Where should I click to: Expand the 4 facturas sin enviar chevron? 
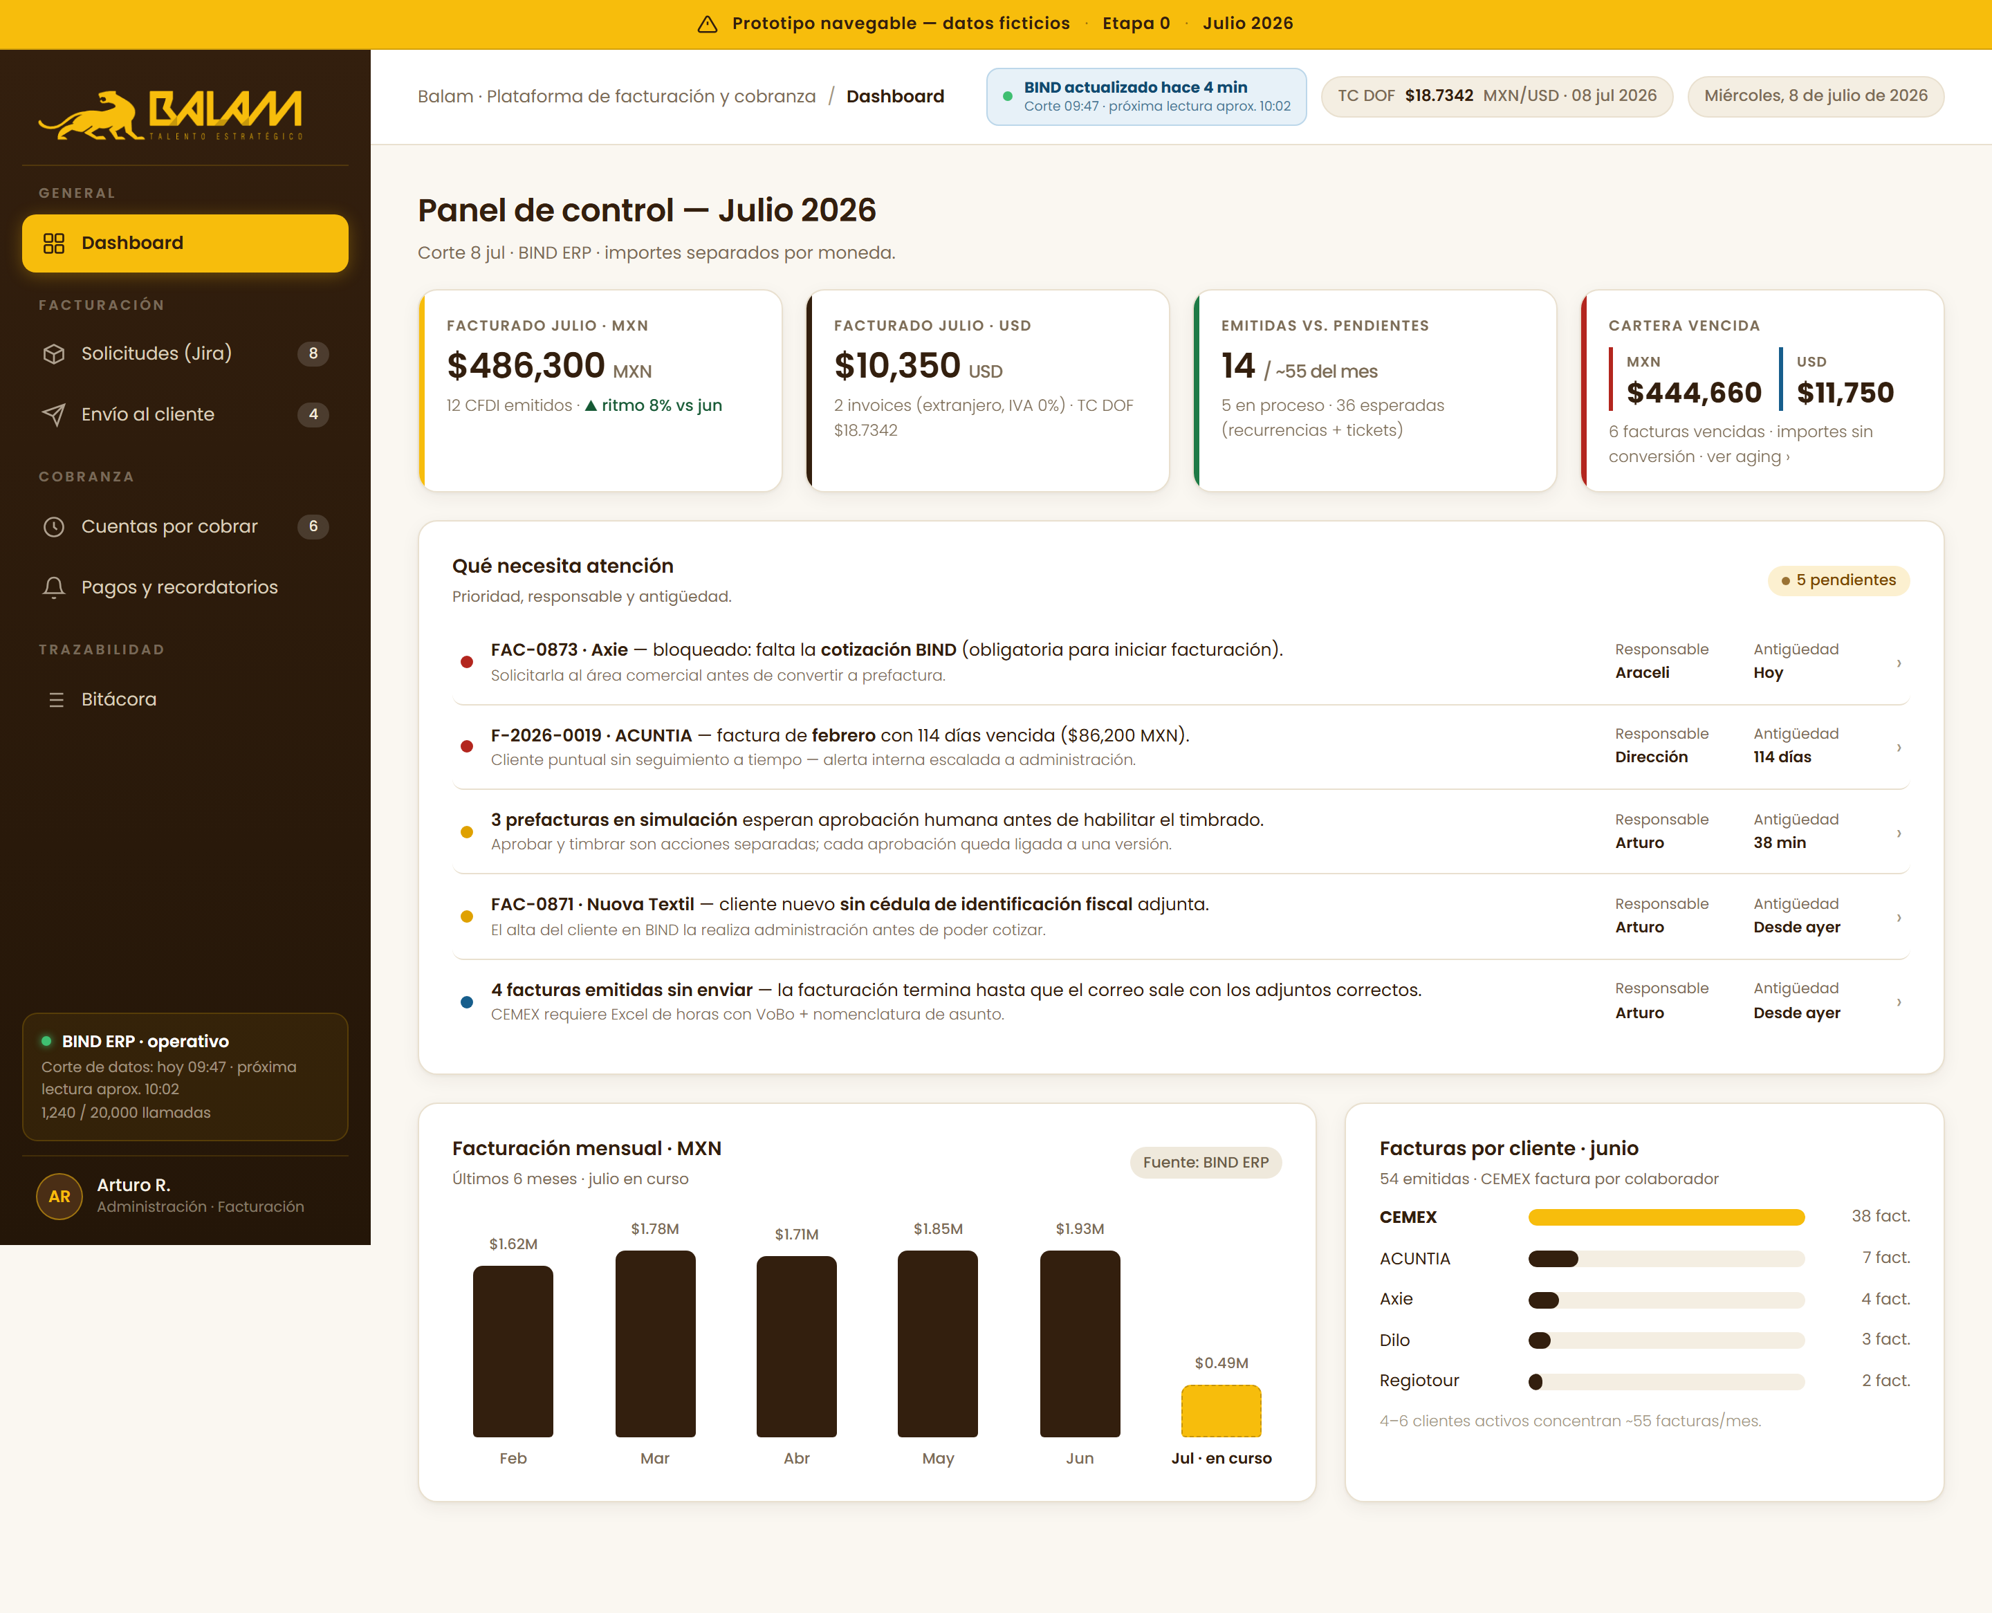(1898, 1002)
